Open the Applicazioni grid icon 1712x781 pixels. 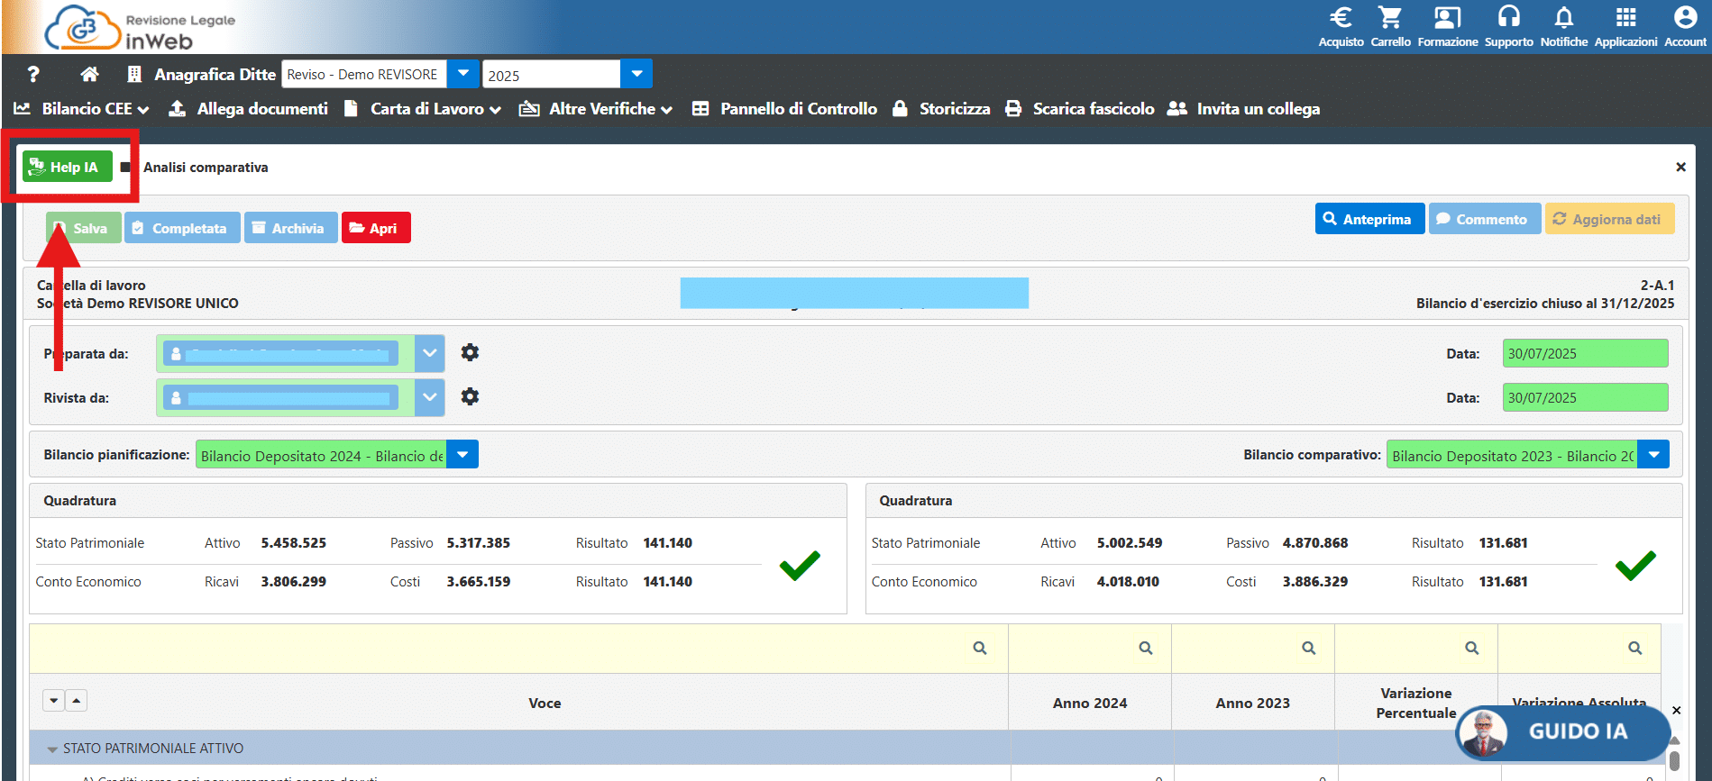pos(1625,19)
